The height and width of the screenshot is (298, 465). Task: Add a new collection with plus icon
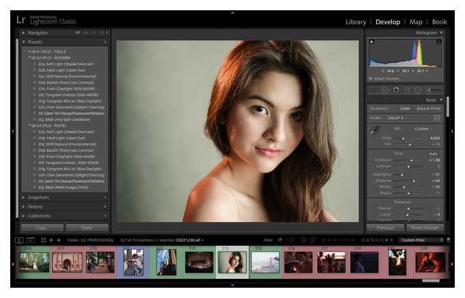[x=105, y=216]
